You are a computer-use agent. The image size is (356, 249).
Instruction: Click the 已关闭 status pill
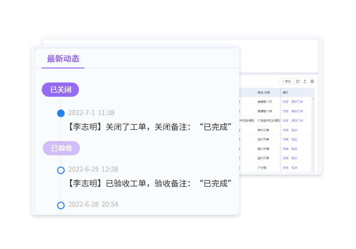click(x=61, y=90)
